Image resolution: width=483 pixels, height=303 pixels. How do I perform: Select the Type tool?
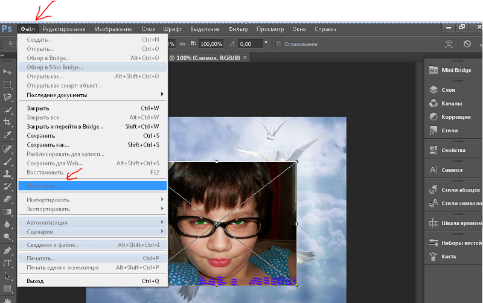coord(7,263)
